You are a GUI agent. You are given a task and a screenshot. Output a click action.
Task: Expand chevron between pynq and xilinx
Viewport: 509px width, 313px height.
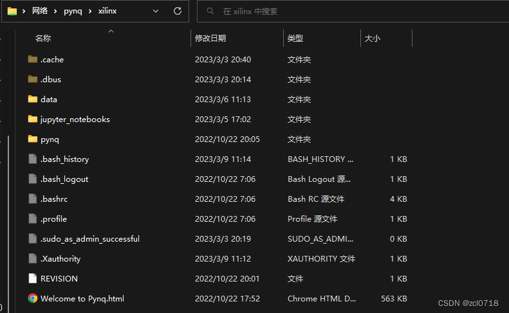click(90, 12)
